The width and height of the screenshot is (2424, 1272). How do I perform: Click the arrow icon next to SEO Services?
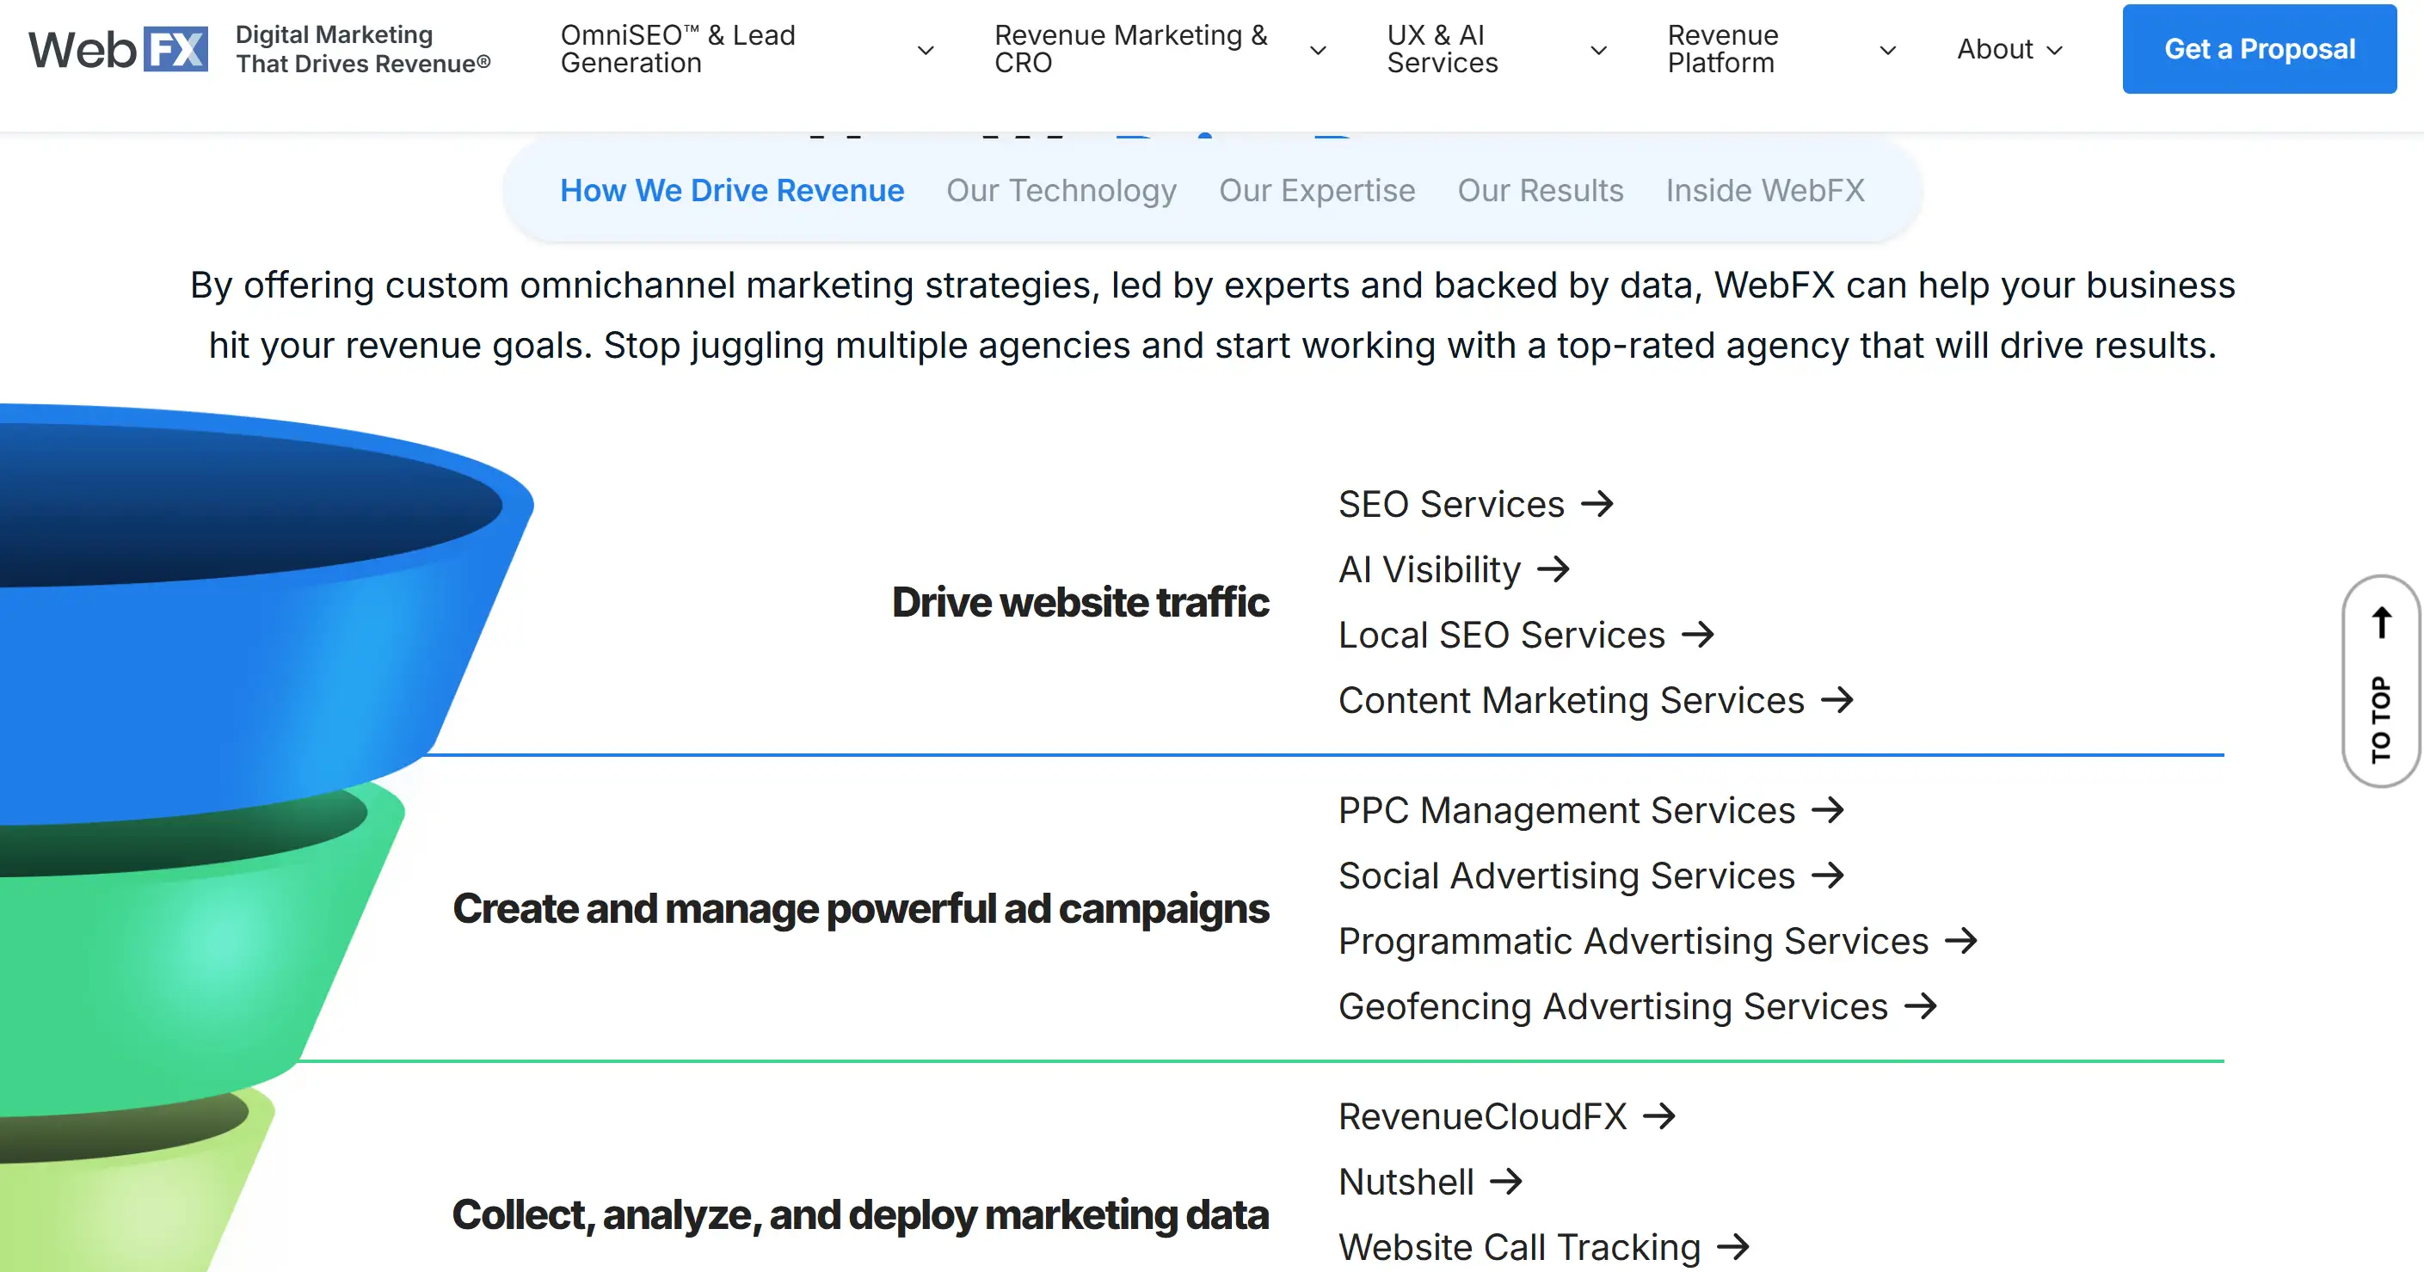[1597, 504]
